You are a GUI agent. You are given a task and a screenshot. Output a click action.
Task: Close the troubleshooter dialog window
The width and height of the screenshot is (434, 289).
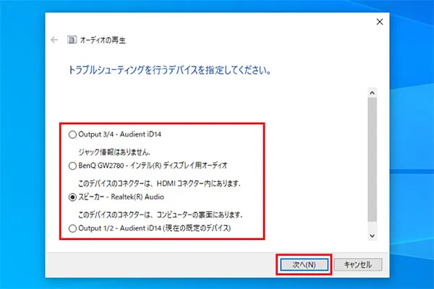pyautogui.click(x=380, y=22)
